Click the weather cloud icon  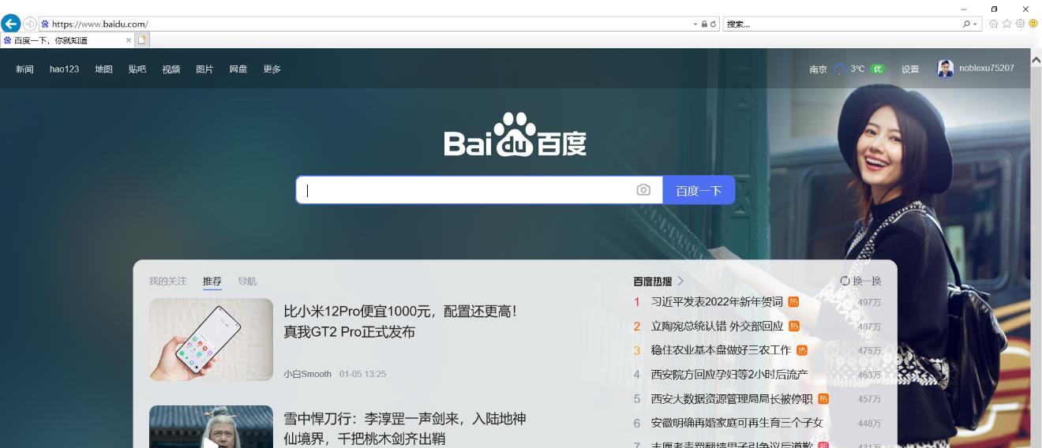tap(840, 69)
